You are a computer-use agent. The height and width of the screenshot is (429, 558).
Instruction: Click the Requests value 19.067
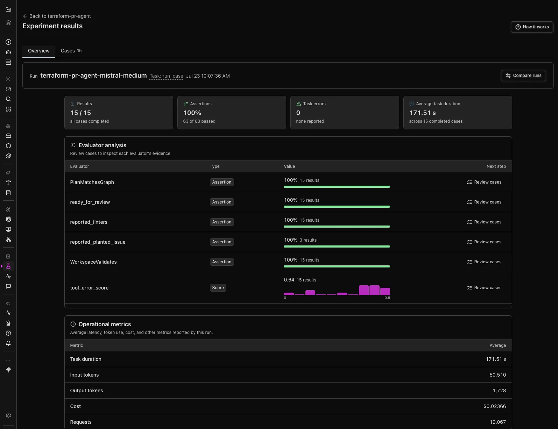[498, 422]
